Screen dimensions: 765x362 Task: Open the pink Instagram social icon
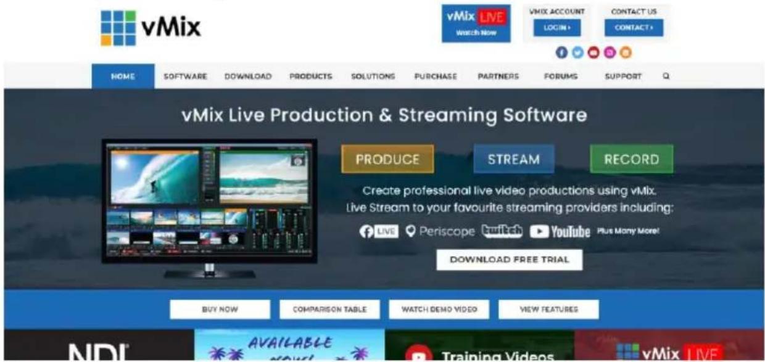pyautogui.click(x=610, y=53)
